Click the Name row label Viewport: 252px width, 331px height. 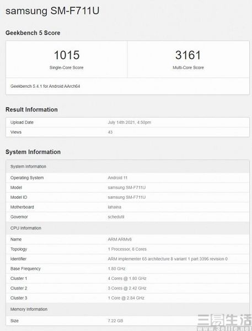tap(16, 239)
